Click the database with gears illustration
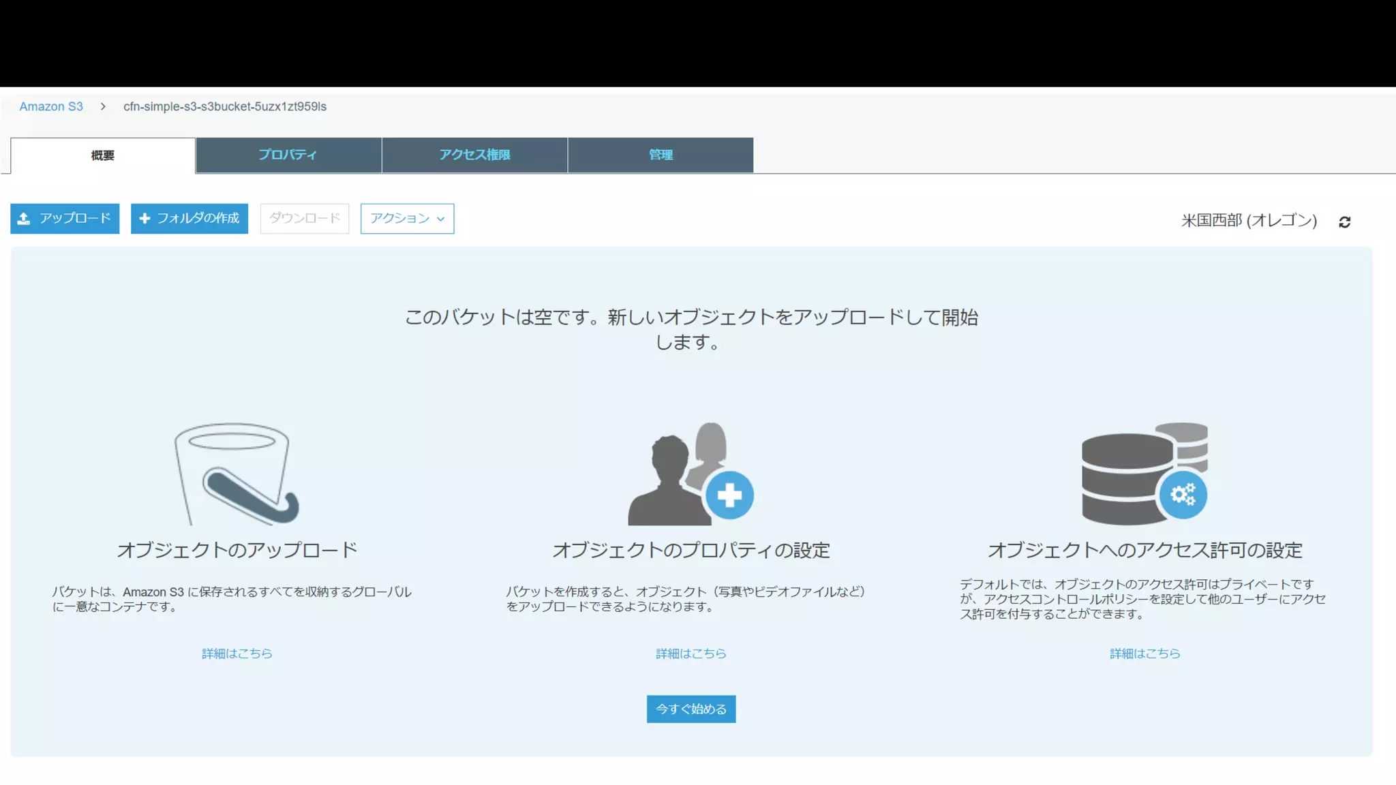 [x=1144, y=474]
